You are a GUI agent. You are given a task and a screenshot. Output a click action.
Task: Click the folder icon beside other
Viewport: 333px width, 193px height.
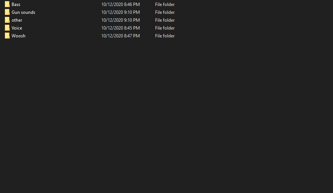coord(7,20)
